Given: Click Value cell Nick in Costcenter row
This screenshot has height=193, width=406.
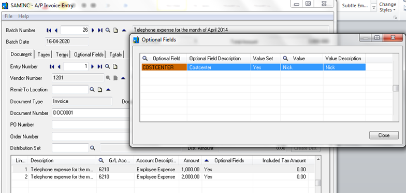Looking at the screenshot, I should pyautogui.click(x=302, y=67).
